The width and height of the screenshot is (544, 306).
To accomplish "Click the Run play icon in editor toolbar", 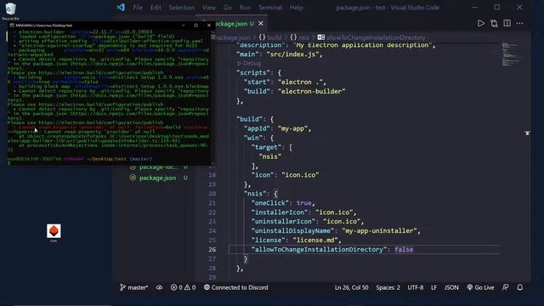I will click(480, 23).
